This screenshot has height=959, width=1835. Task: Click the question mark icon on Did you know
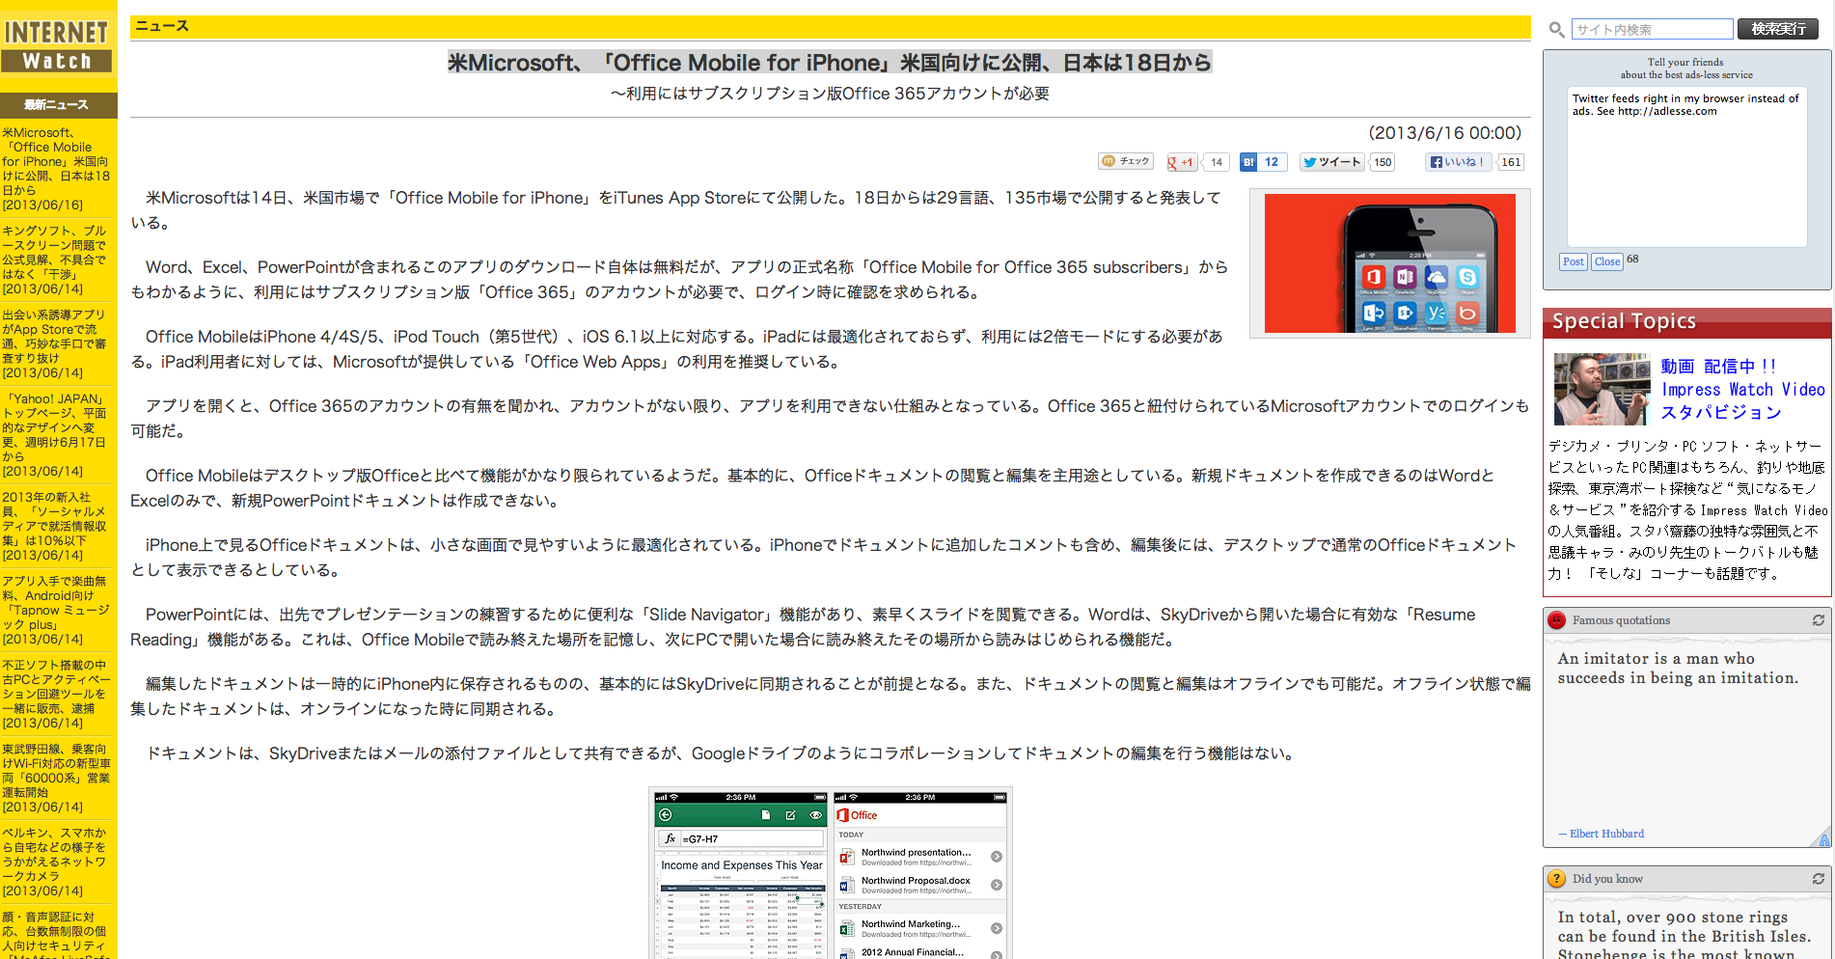coord(1557,879)
